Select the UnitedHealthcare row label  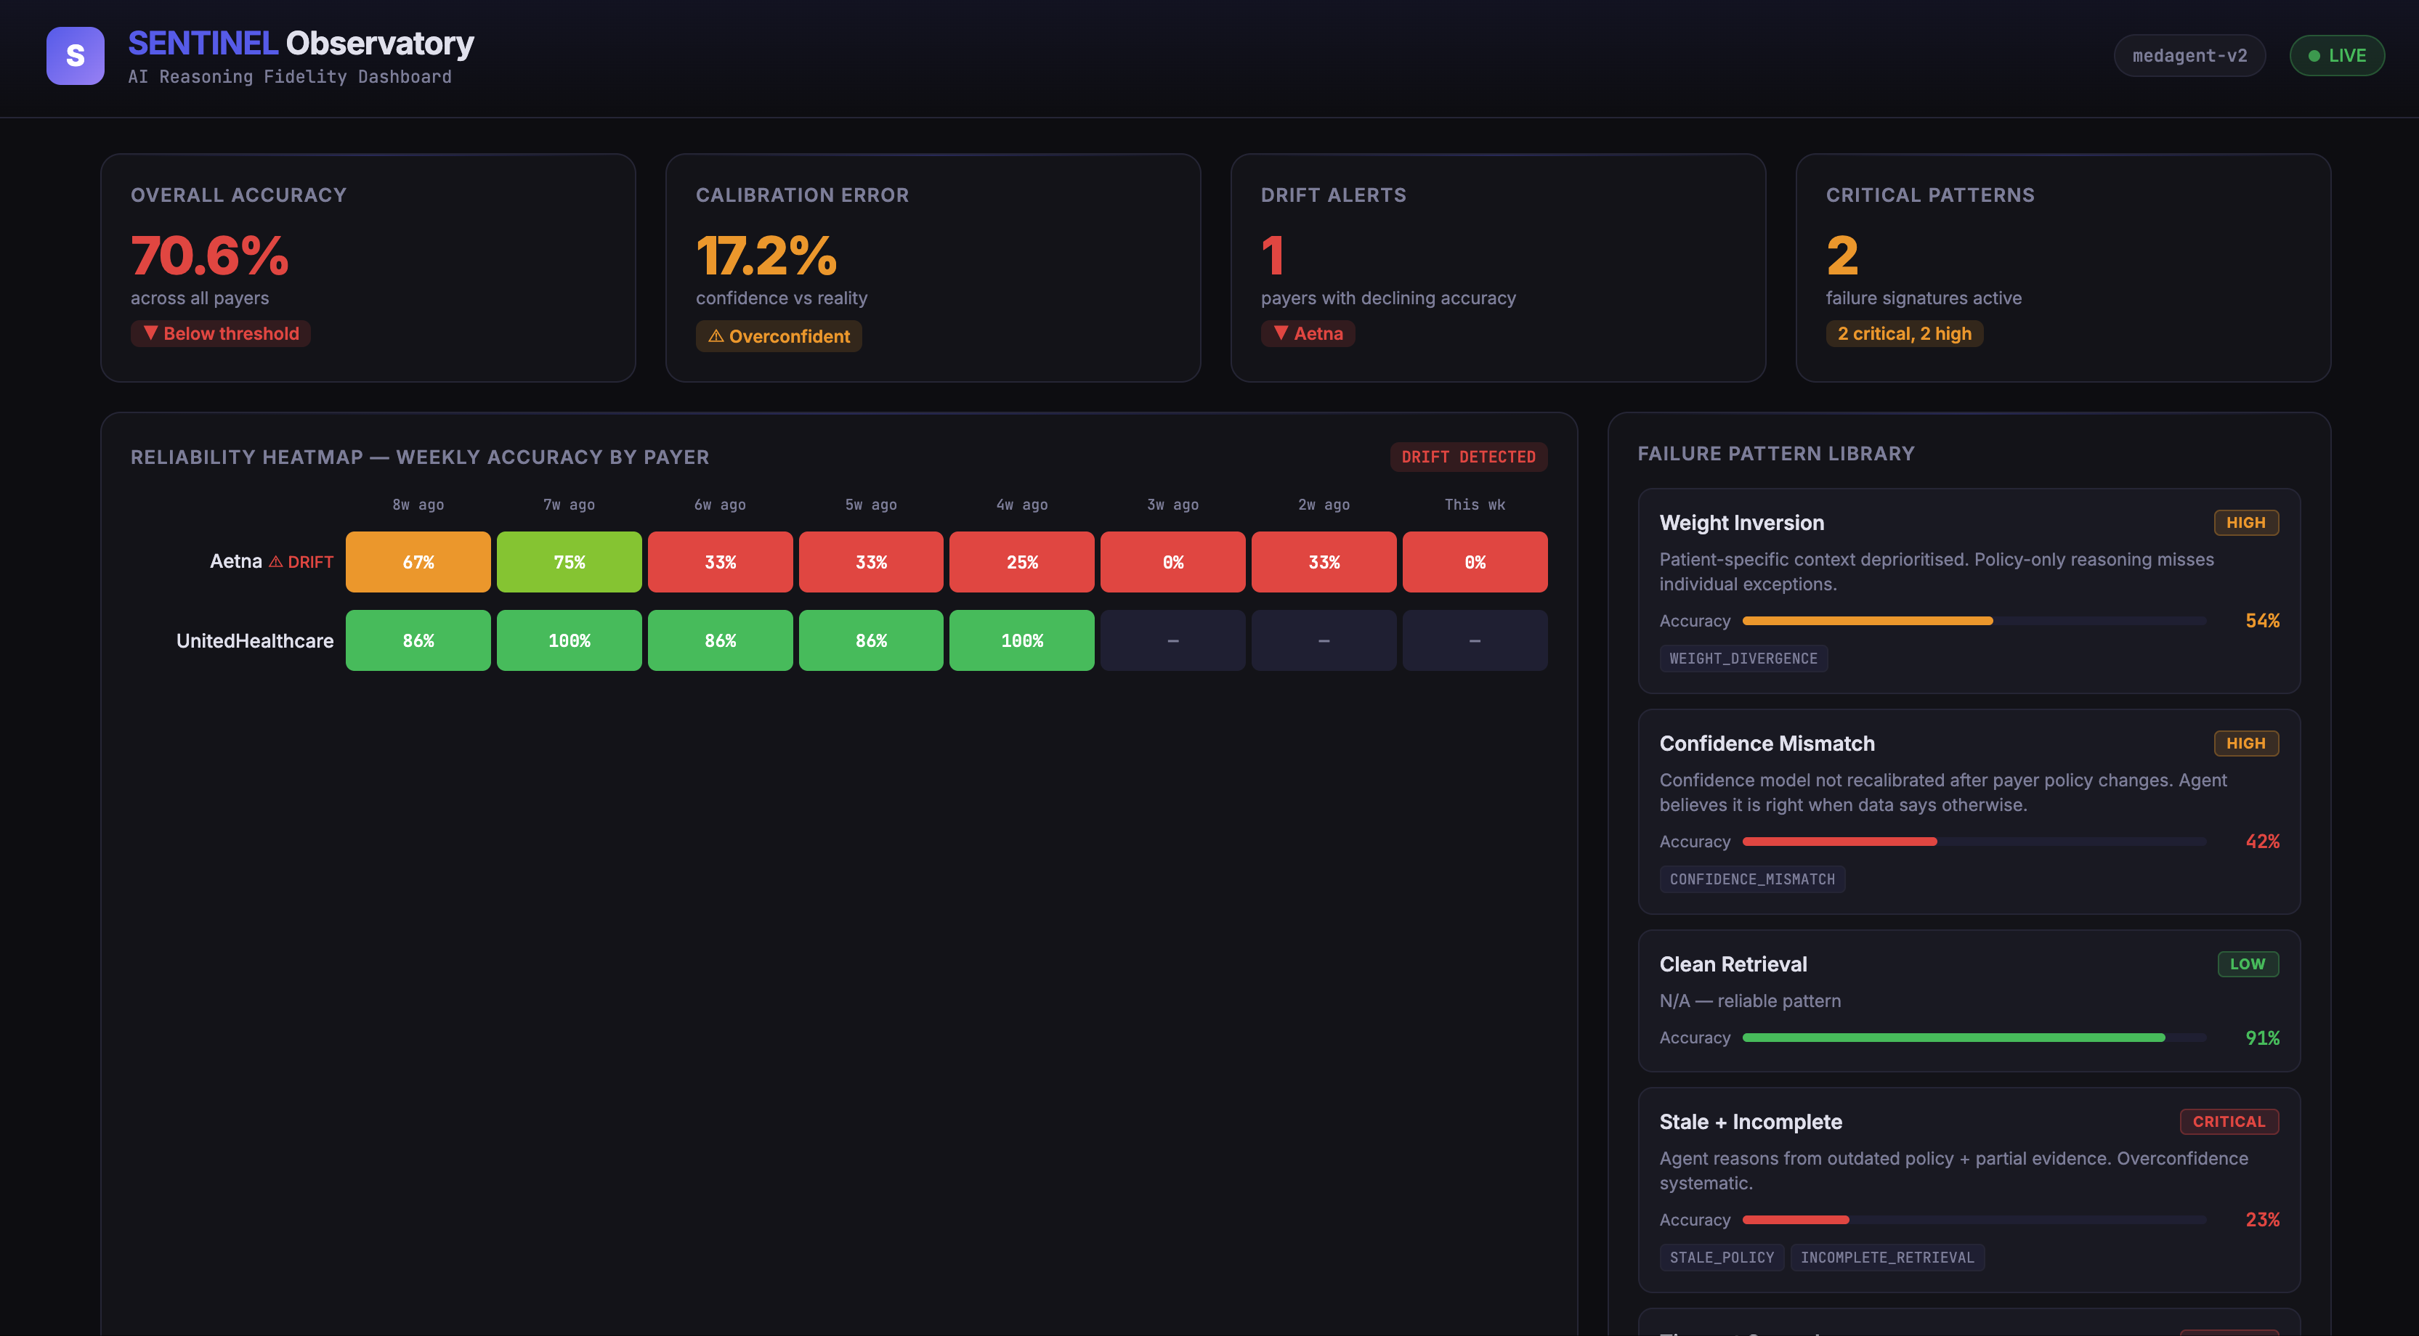point(254,640)
